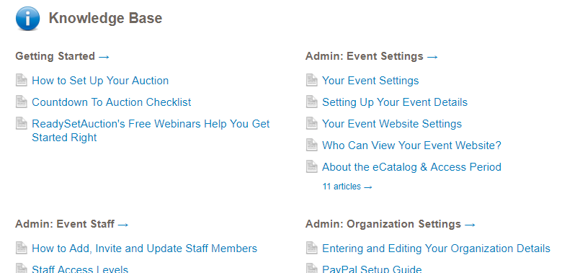
Task: Click document icon beside Your Event Settings
Action: tap(311, 80)
